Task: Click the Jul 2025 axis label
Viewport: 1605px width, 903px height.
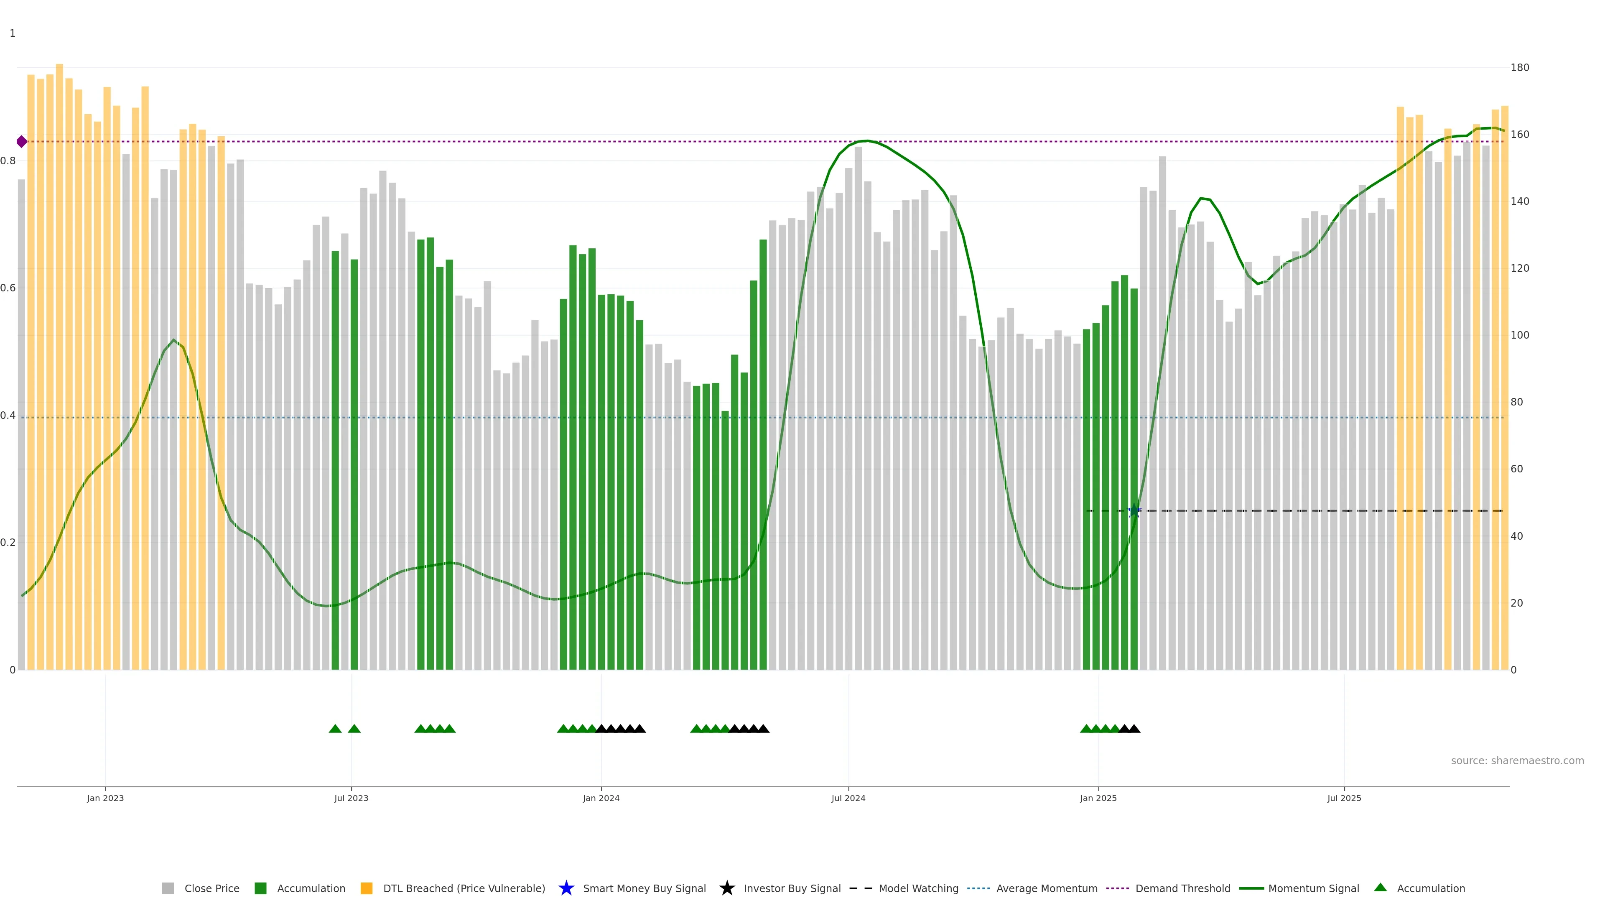Action: (1344, 798)
